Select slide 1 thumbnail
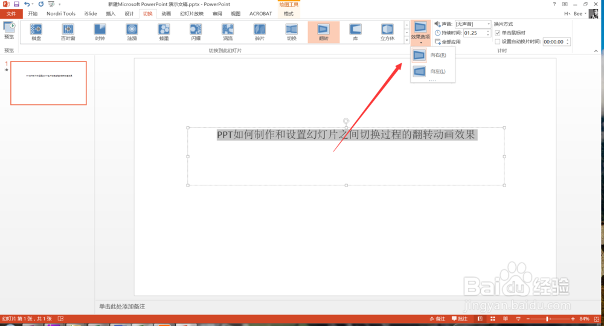This screenshot has width=604, height=326. coord(48,83)
